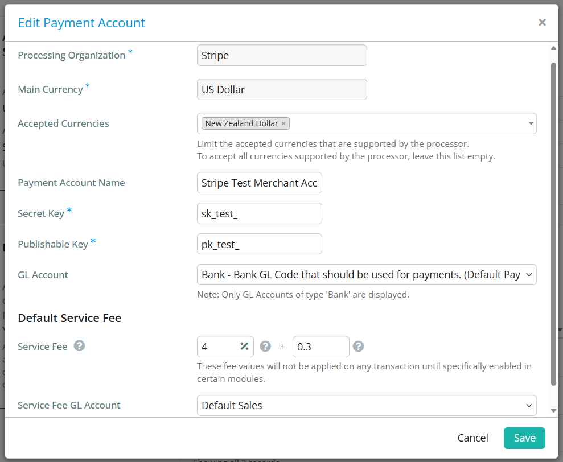Image resolution: width=563 pixels, height=462 pixels.
Task: Remove the New Zealand Dollar currency tag
Action: pyautogui.click(x=283, y=123)
